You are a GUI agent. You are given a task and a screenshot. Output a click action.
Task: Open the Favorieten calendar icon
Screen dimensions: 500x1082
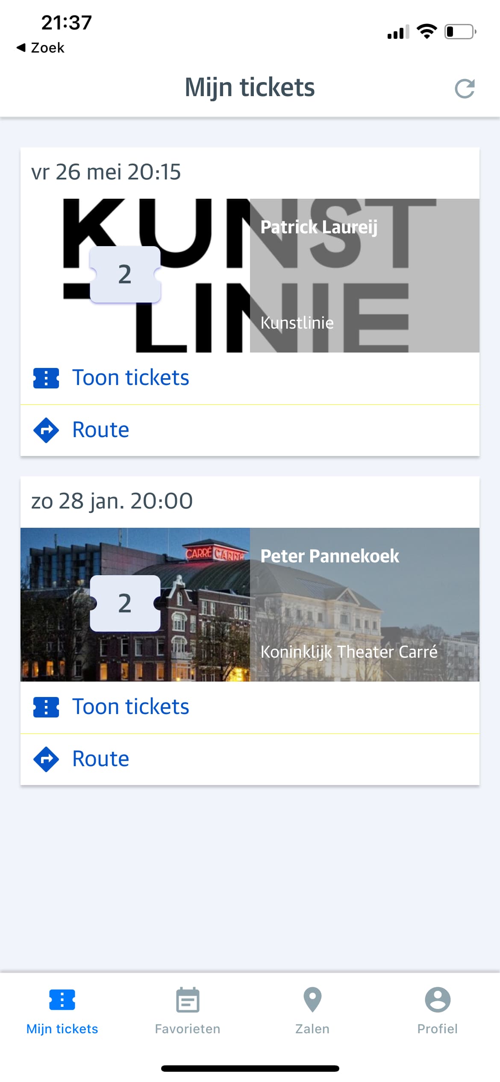click(188, 1000)
